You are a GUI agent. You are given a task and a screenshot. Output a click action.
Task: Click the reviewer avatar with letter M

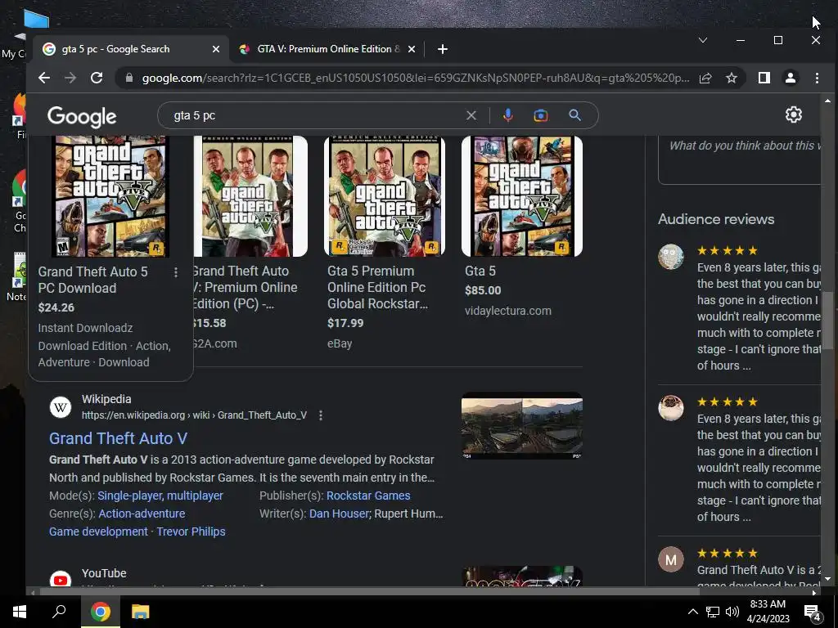click(x=671, y=559)
